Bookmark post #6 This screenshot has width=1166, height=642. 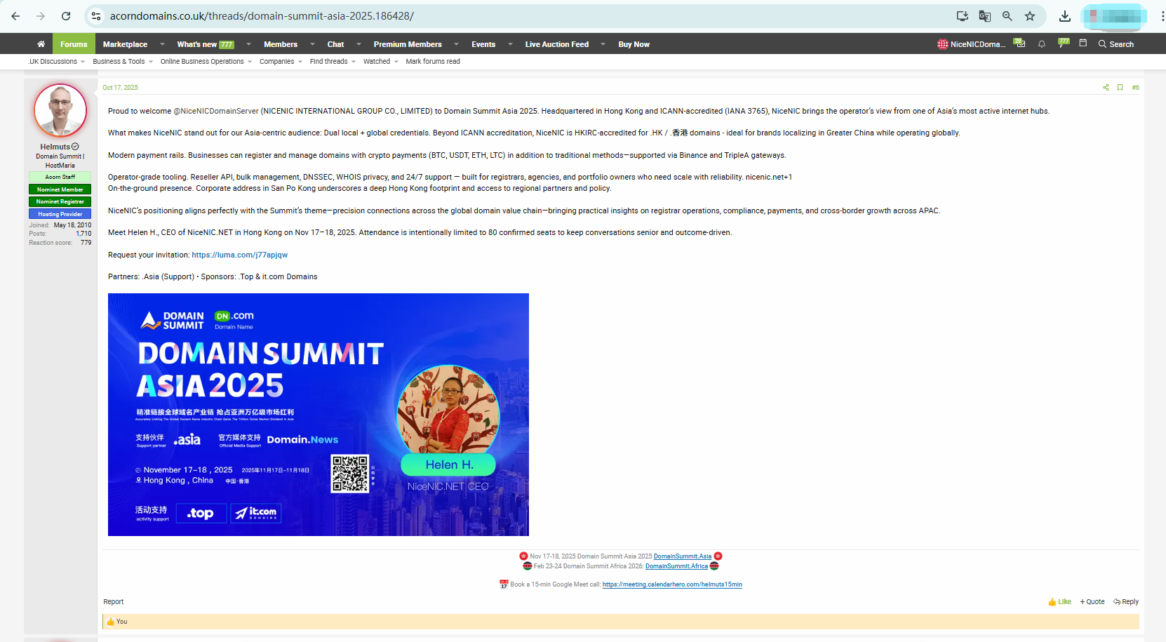click(1120, 88)
